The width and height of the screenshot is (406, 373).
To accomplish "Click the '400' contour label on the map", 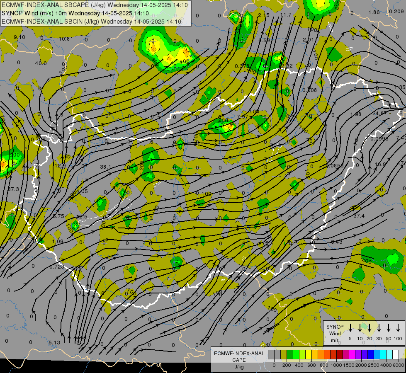I will [x=184, y=62].
